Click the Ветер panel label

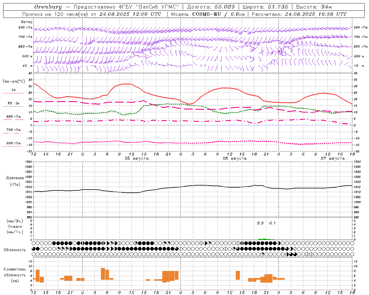pyautogui.click(x=27, y=22)
